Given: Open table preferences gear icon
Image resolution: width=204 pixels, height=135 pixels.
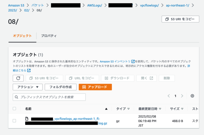Looking at the screenshot, I should point(192,96).
